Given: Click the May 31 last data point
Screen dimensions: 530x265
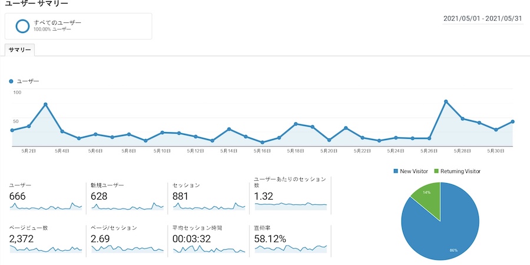Looking at the screenshot, I should tap(512, 122).
